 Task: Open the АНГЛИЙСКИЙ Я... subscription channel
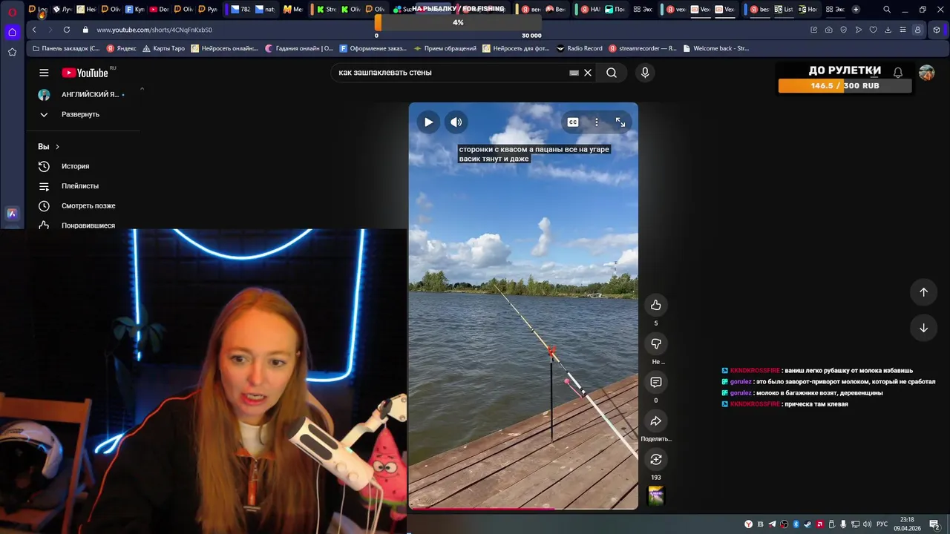[82, 95]
